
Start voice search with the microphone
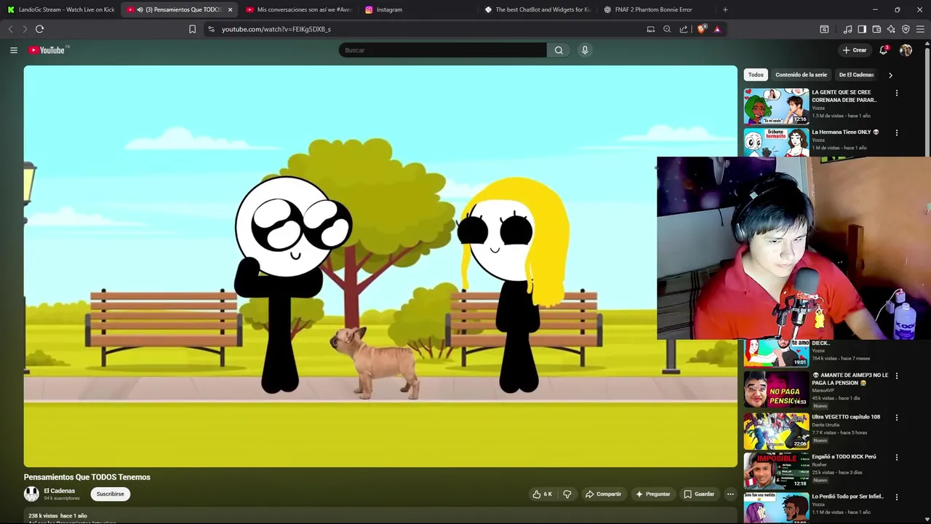(585, 50)
